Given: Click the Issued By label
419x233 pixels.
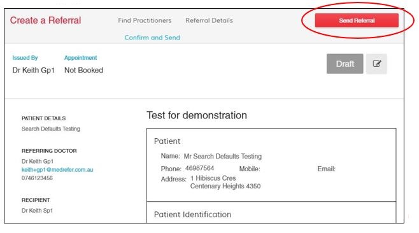Looking at the screenshot, I should 25,58.
